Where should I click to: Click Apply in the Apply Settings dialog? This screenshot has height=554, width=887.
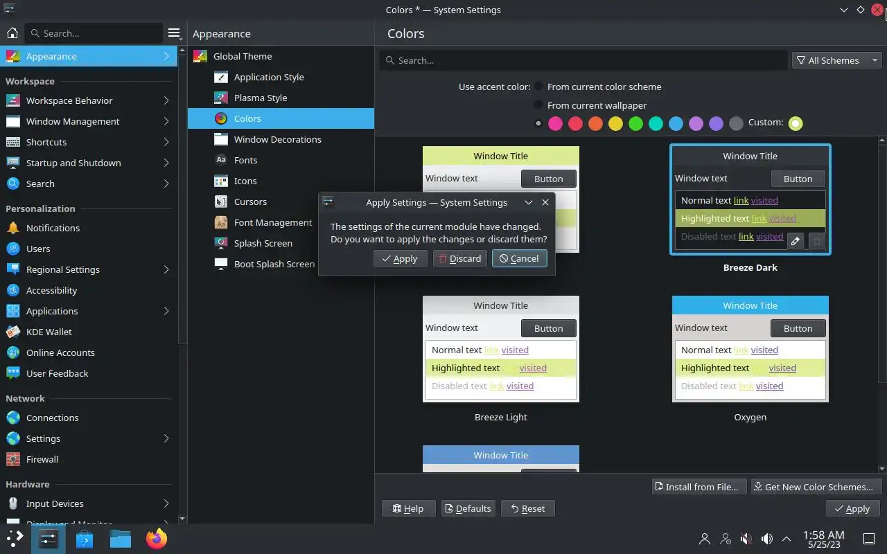click(400, 258)
